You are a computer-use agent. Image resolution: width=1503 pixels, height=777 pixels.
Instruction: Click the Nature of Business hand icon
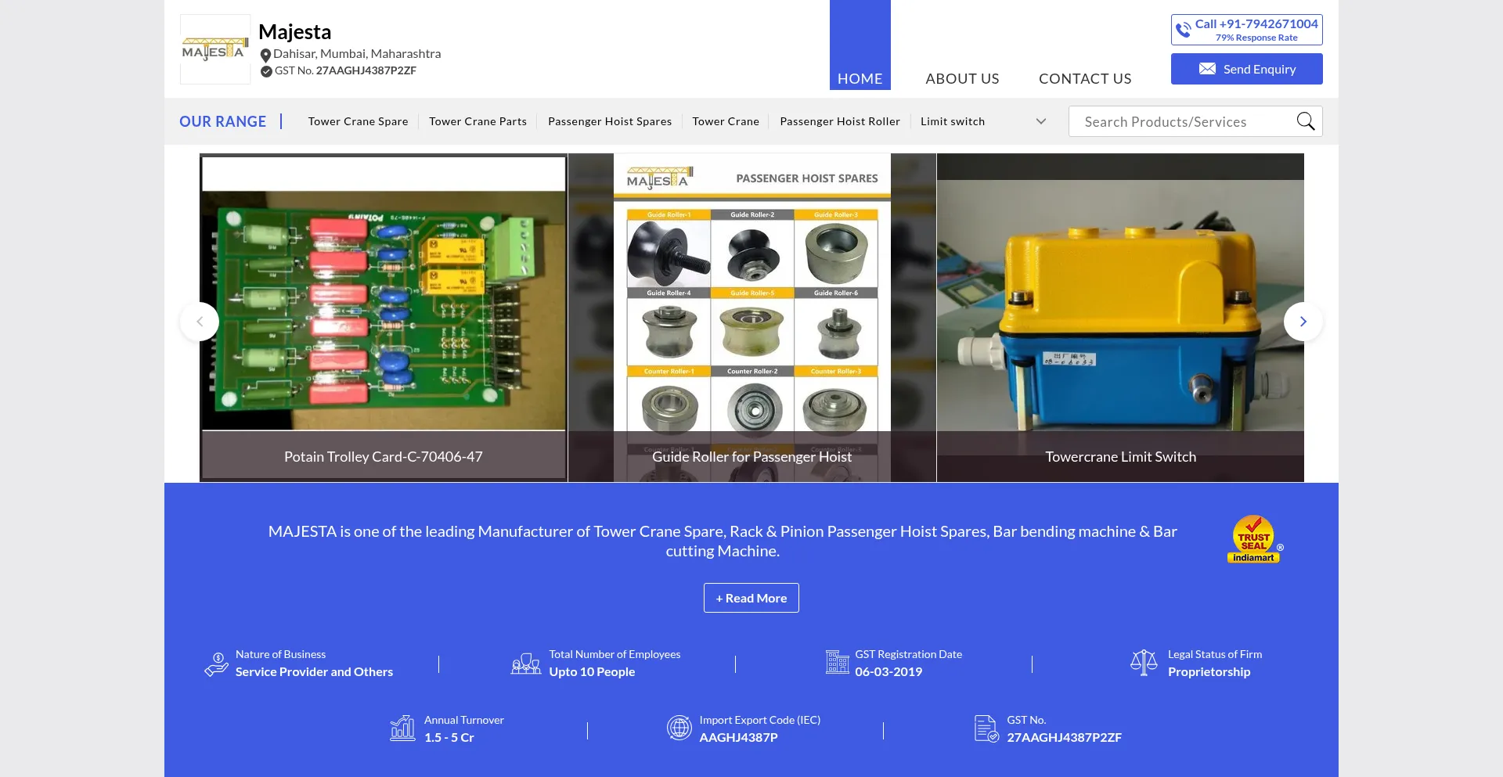216,664
